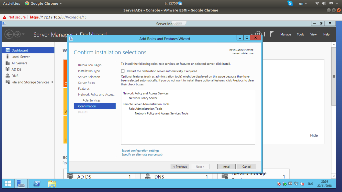Click the Dashboard grid icon in sidebar

[x=8, y=50]
